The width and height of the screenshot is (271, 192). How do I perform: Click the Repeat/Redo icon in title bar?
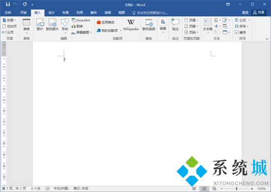(25, 4)
